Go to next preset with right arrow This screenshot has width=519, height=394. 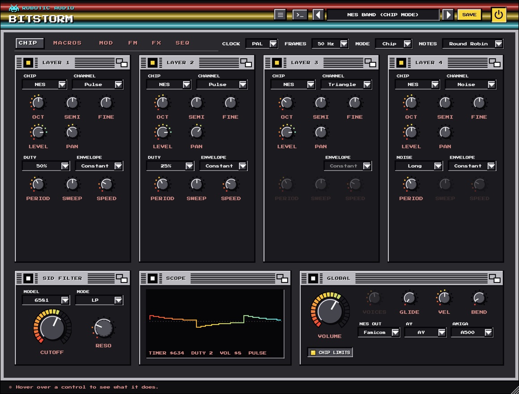(x=448, y=15)
